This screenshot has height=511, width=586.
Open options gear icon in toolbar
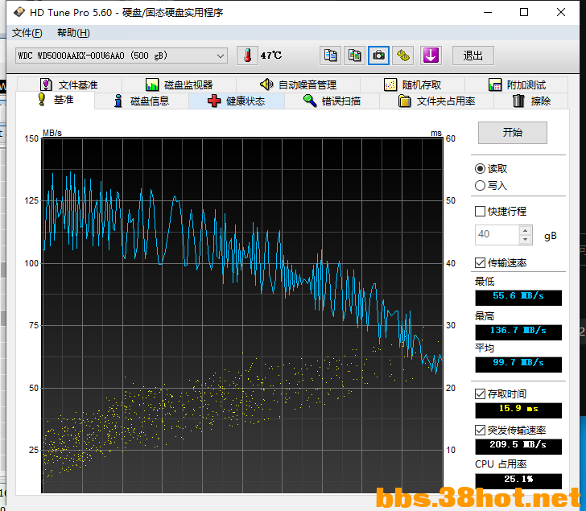[x=402, y=56]
